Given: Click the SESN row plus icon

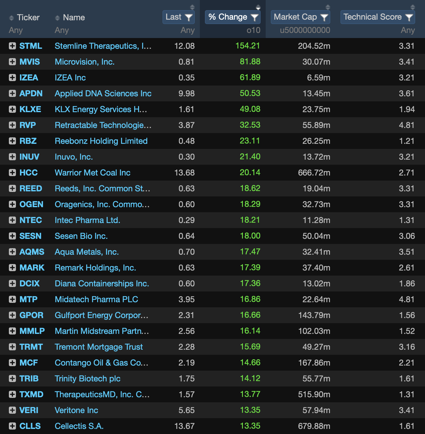Looking at the screenshot, I should pos(12,236).
